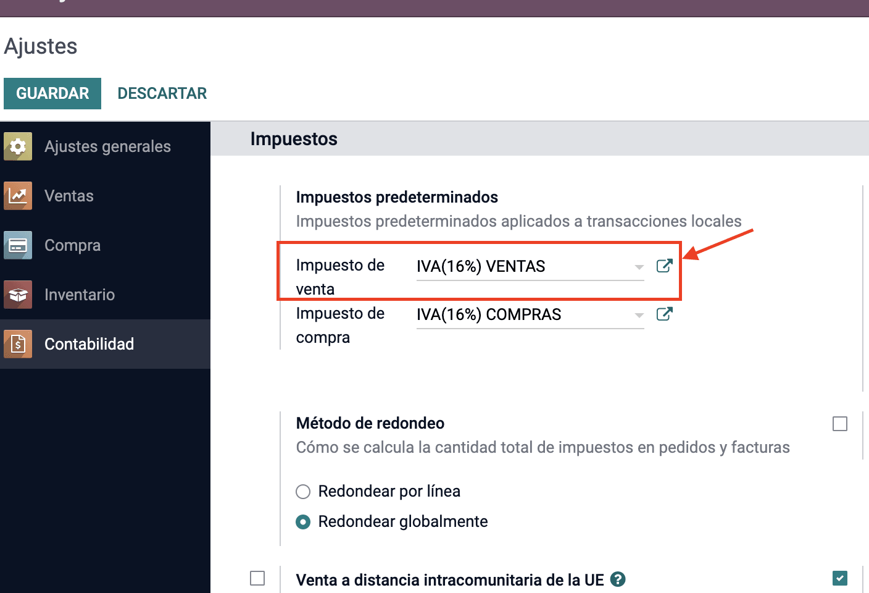Click the Inventario box icon
The width and height of the screenshot is (869, 593).
click(18, 295)
